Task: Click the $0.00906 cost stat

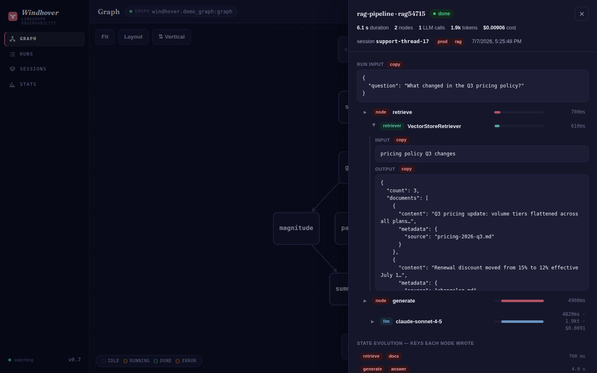Action: (500, 28)
